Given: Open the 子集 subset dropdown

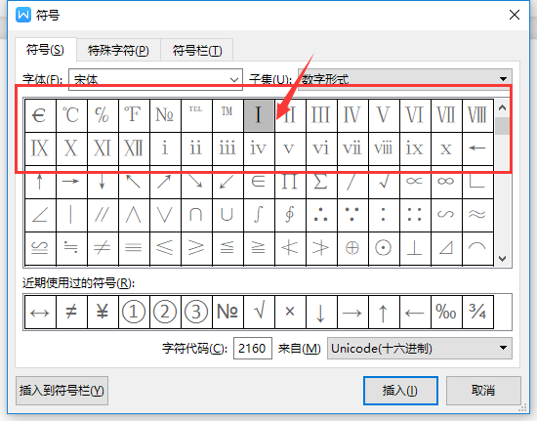Looking at the screenshot, I should (x=405, y=79).
